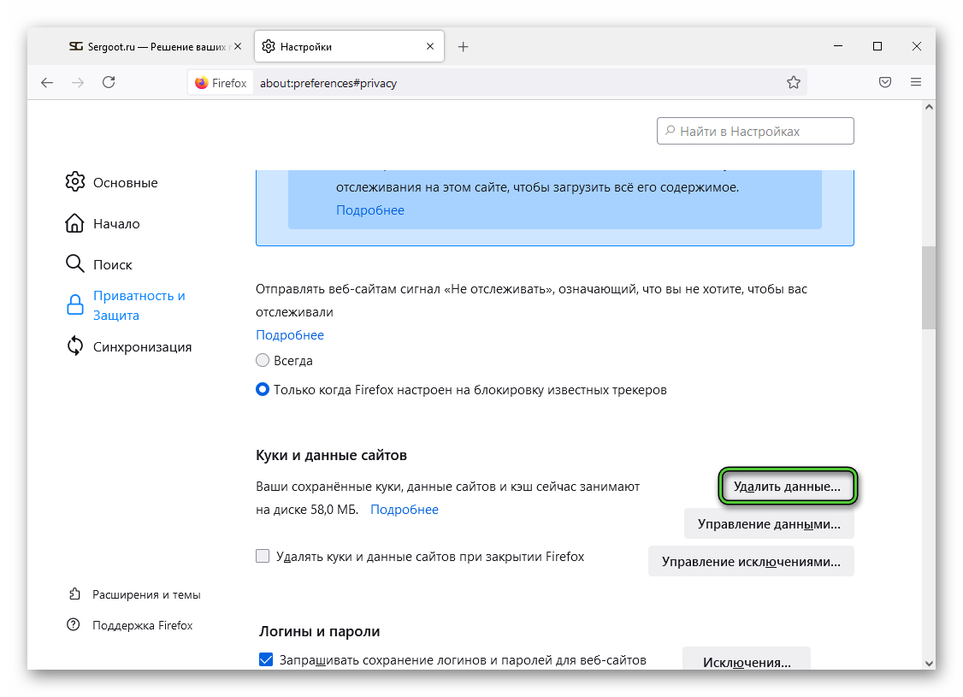Open Расширения и темы
This screenshot has width=963, height=697.
pos(134,594)
